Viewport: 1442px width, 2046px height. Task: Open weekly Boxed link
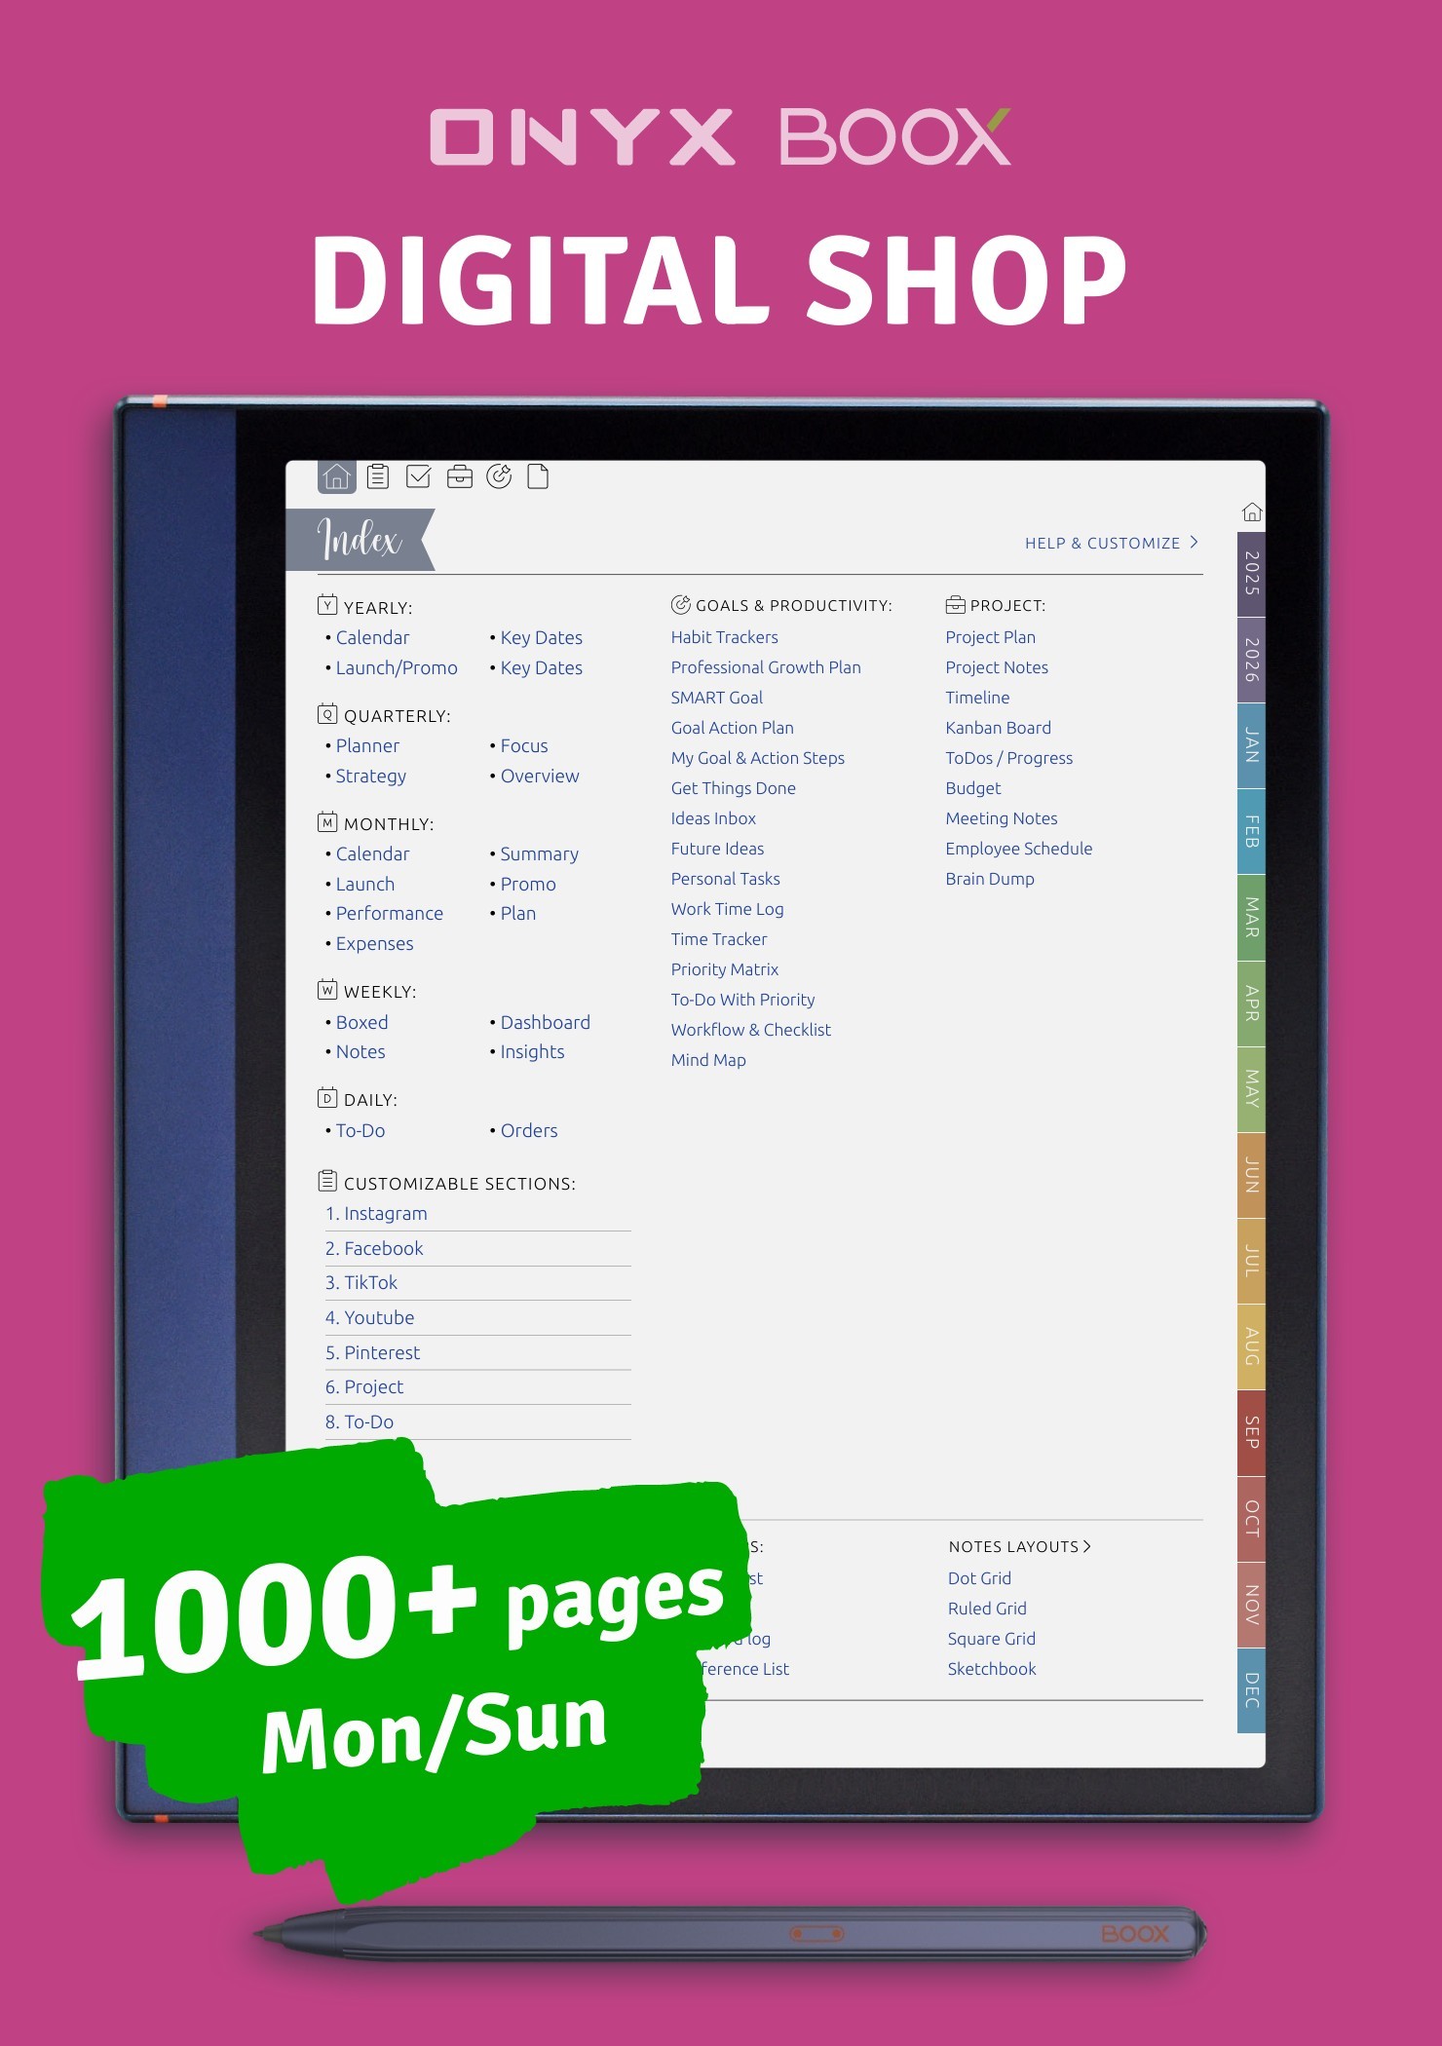(362, 1022)
